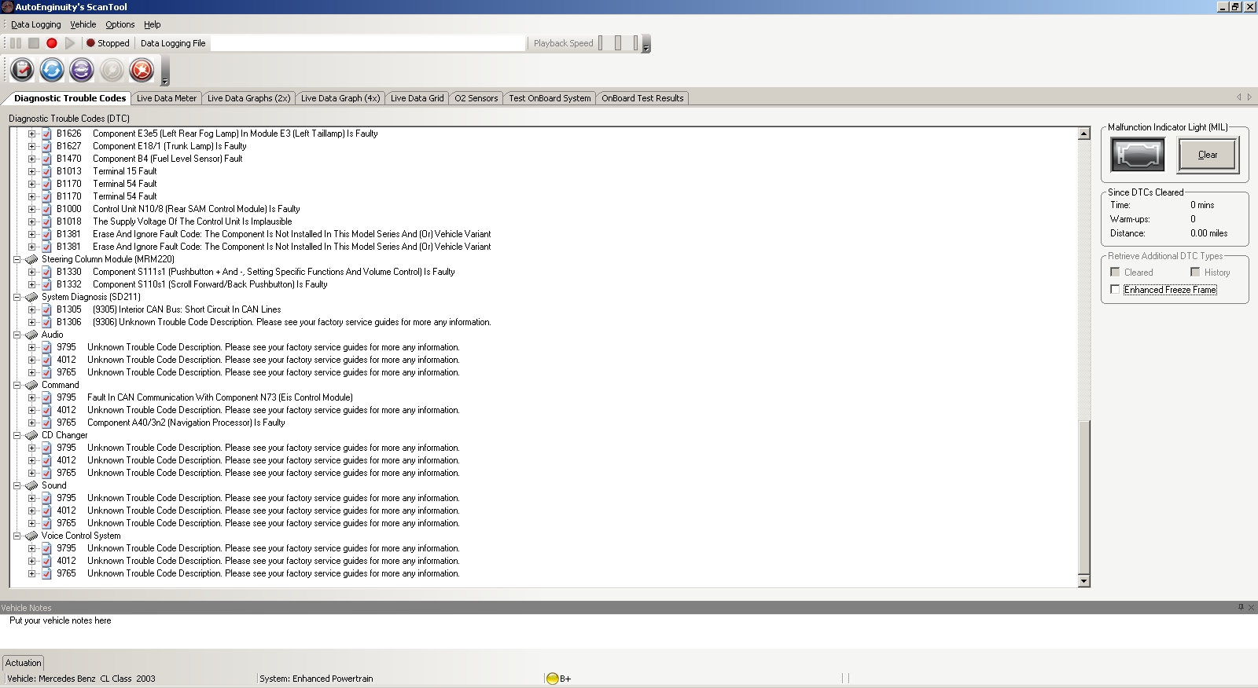Open the Actuation panel tab

(24, 663)
